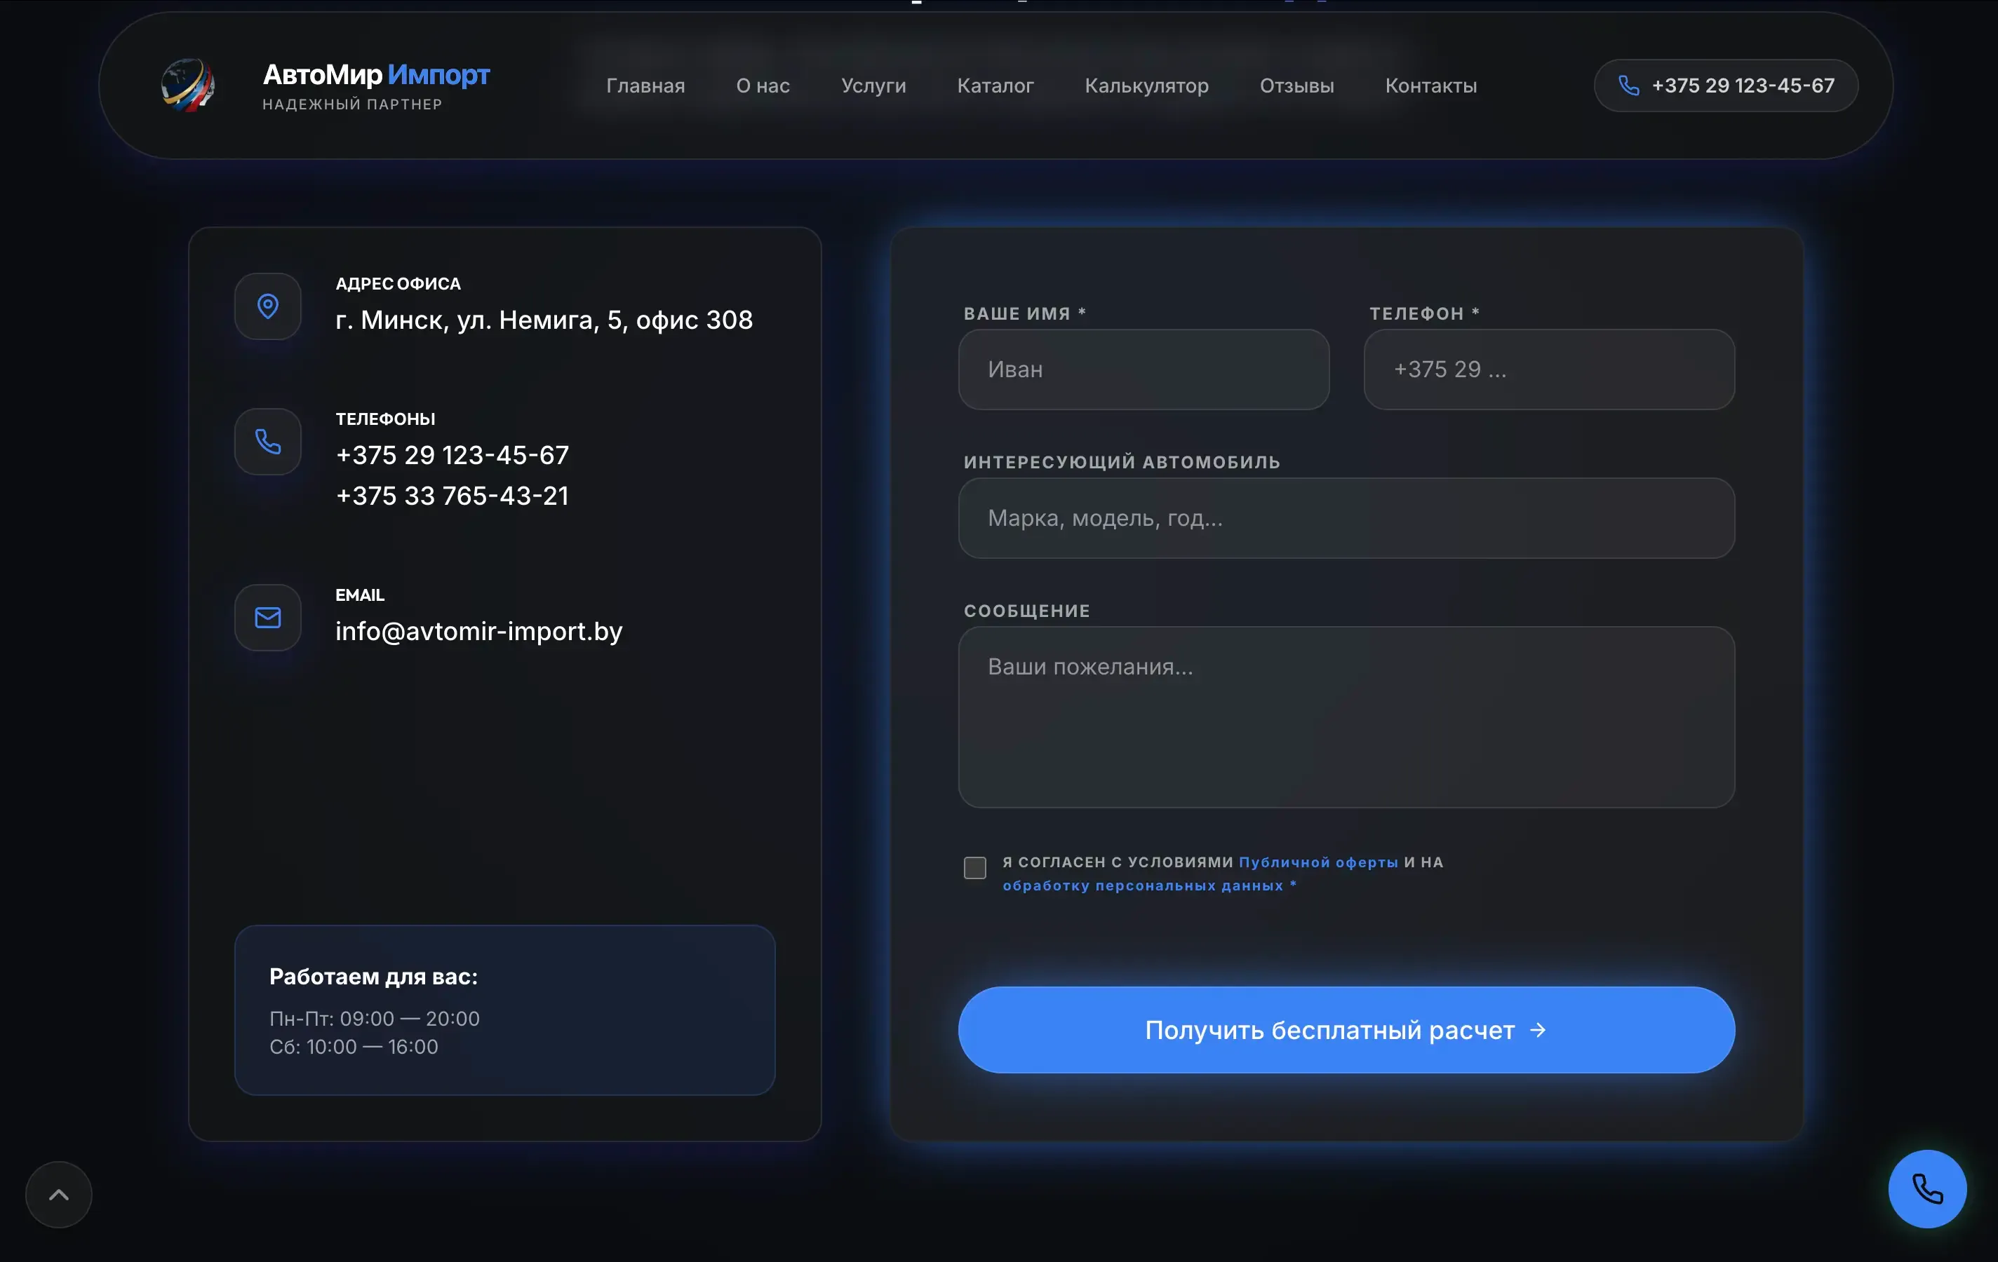Click the envelope email icon
Viewport: 1998px width, 1262px height.
(x=267, y=618)
